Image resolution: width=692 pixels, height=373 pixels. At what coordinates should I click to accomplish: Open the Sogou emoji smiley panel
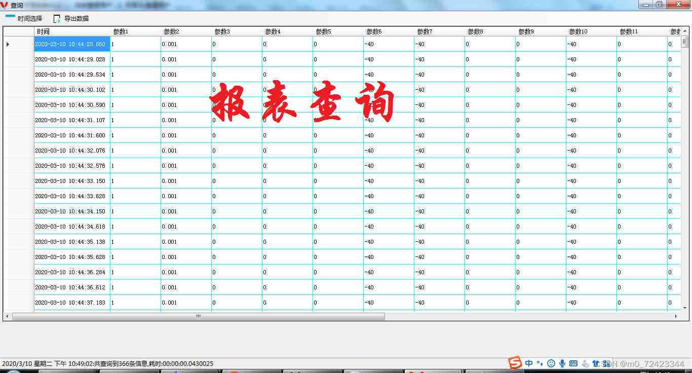coord(551,363)
